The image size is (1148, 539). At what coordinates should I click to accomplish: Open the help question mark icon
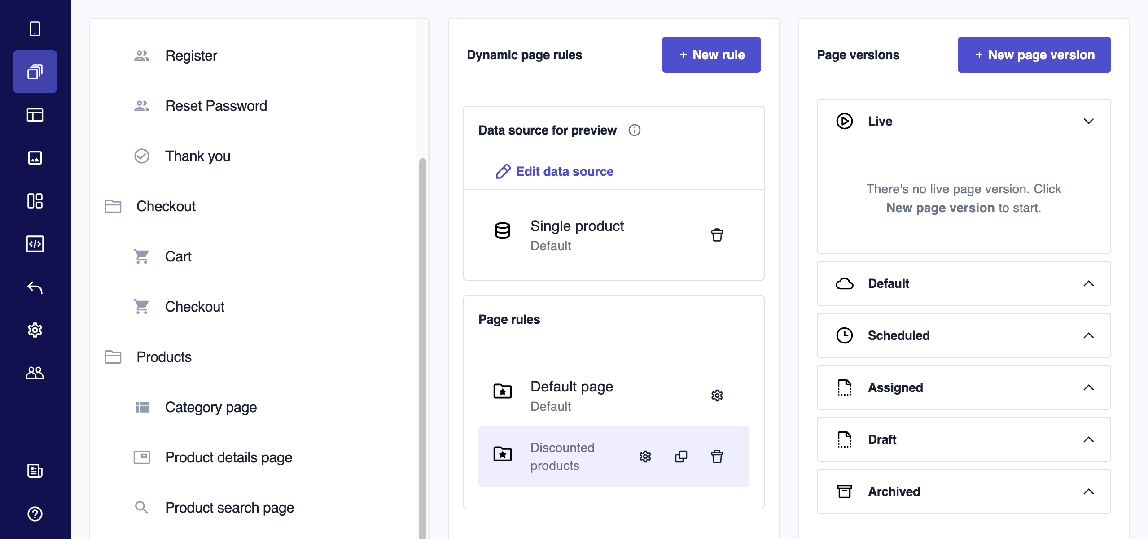pos(35,514)
